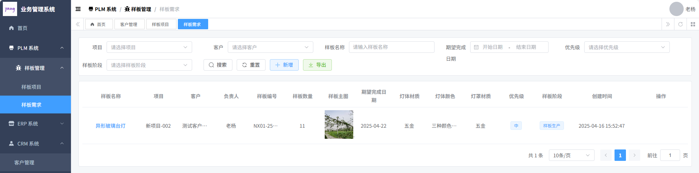Switch to the 样板项目 tab
699x173 pixels.
(x=160, y=25)
